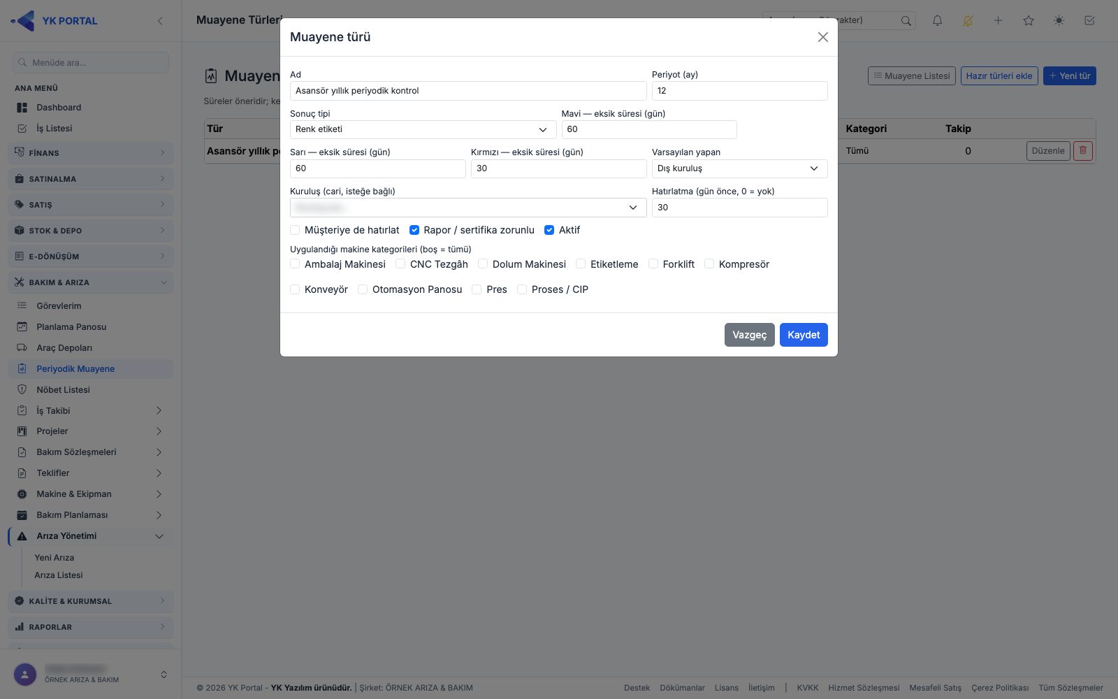Focus the Hatırlatma days input
1118x699 pixels.
coord(739,208)
